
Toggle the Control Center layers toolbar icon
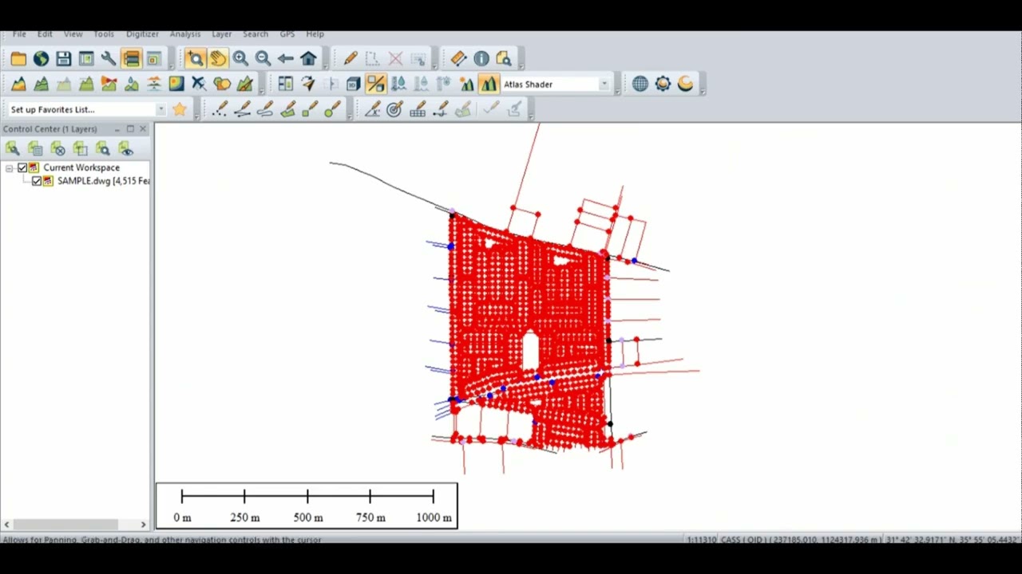[131, 58]
